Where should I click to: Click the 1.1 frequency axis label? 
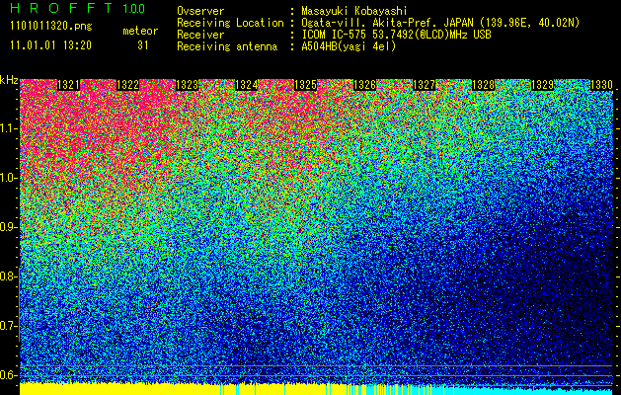coord(9,128)
